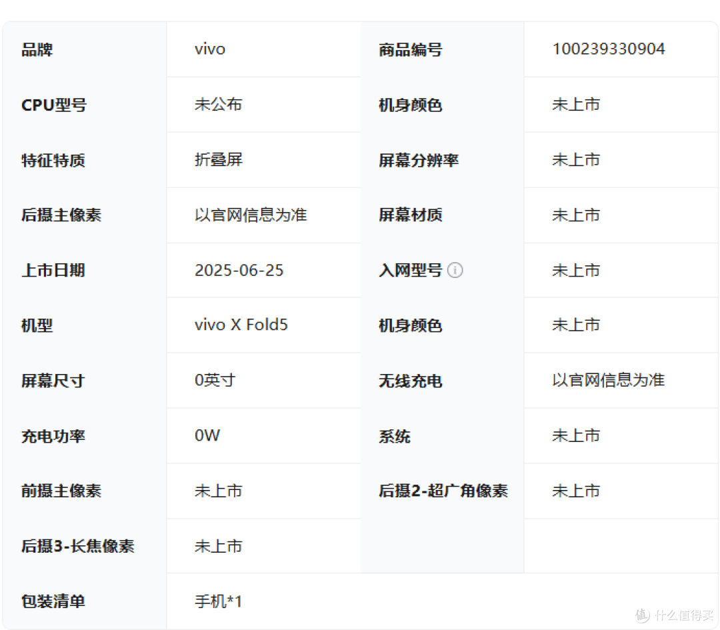The image size is (720, 630).
Task: Select the 前摄主像素 label
Action: (61, 491)
